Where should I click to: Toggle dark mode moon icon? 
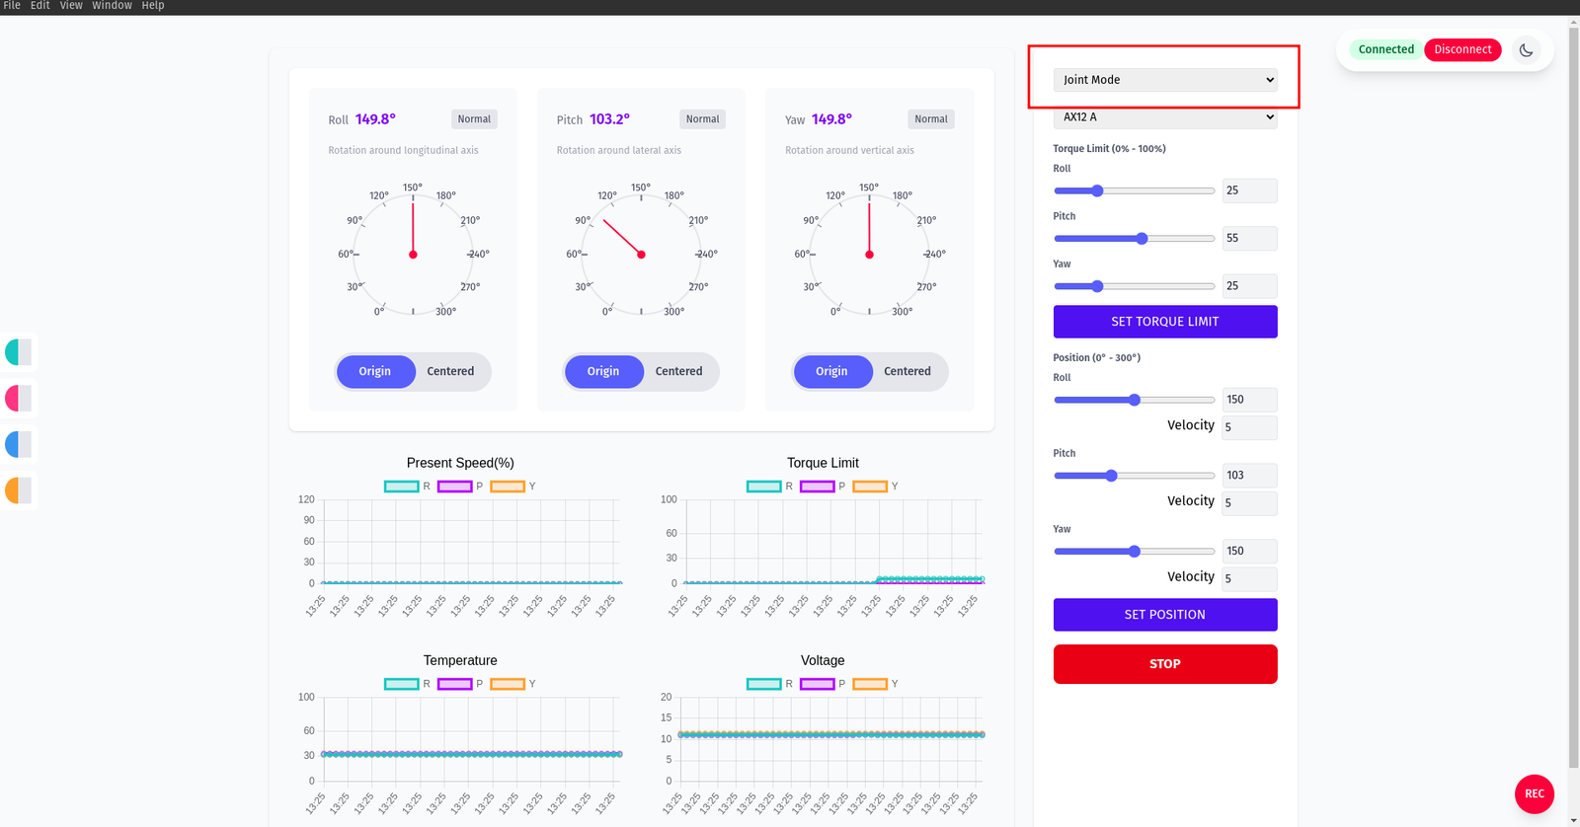(1526, 50)
